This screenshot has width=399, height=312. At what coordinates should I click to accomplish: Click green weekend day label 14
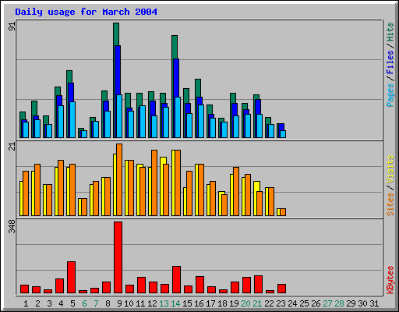175,303
